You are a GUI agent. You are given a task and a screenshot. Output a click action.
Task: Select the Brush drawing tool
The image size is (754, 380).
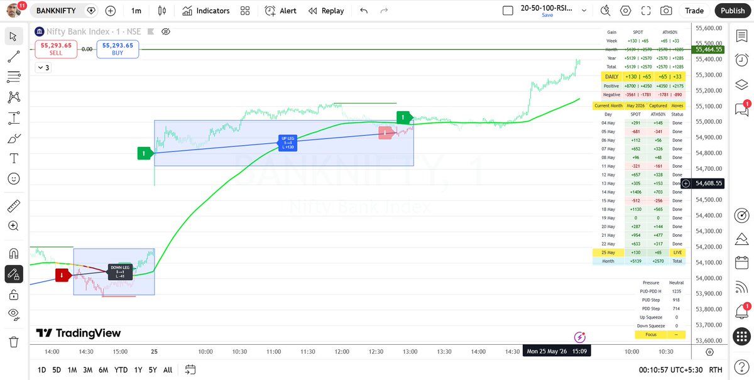tap(13, 138)
